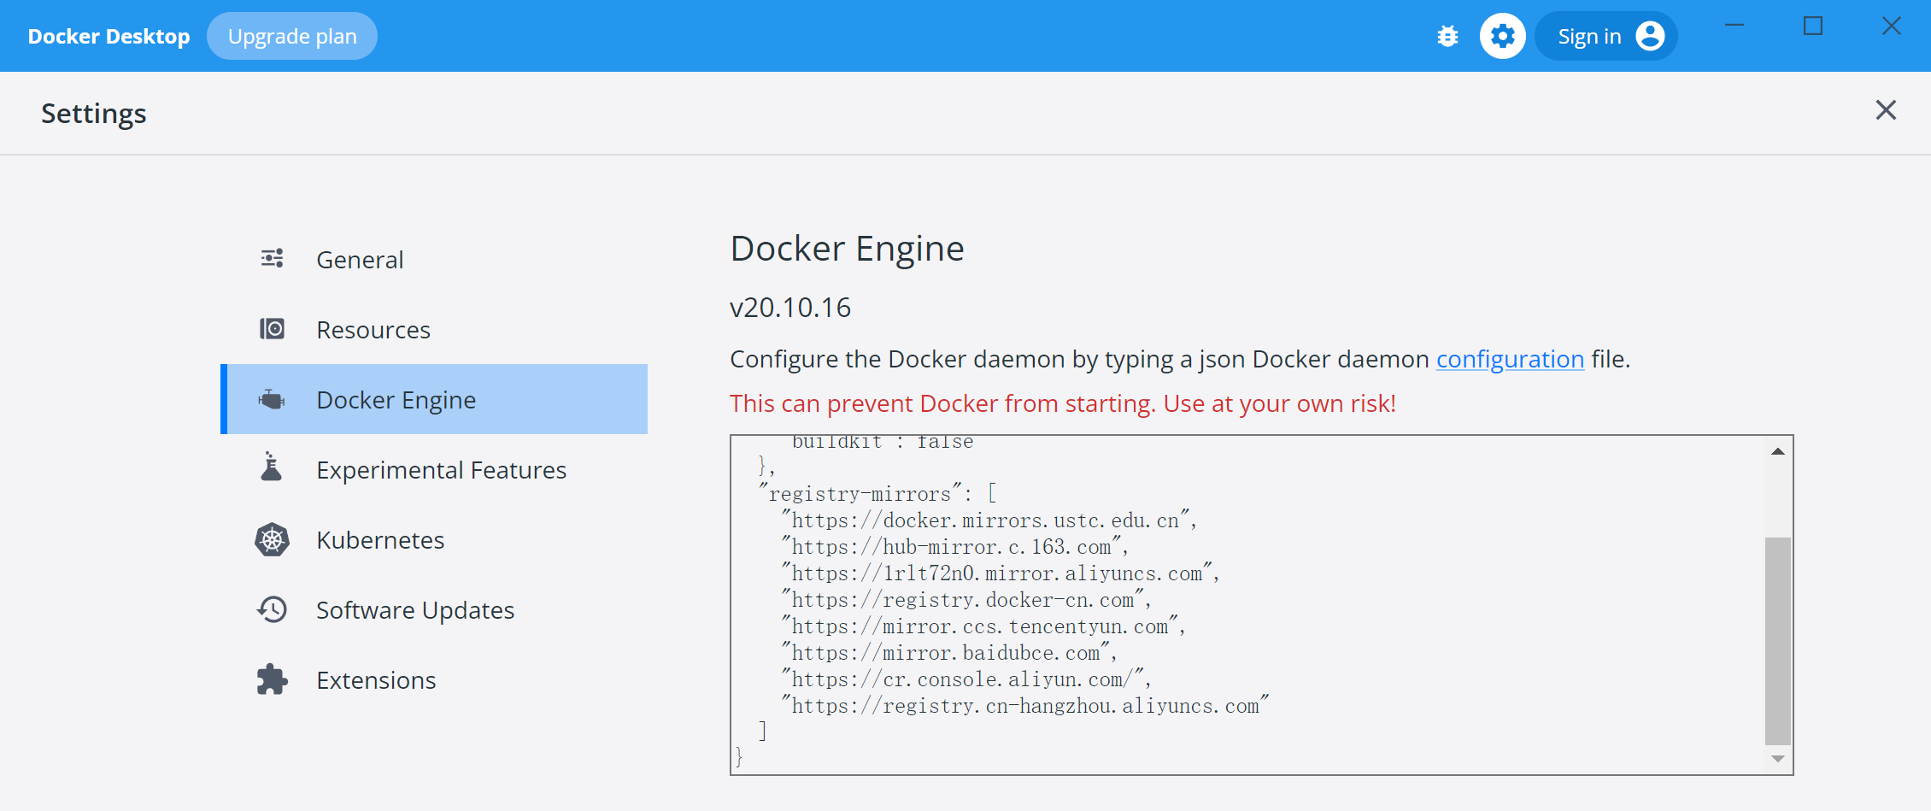The width and height of the screenshot is (1931, 811).
Task: Open the General settings tab
Action: 360,260
